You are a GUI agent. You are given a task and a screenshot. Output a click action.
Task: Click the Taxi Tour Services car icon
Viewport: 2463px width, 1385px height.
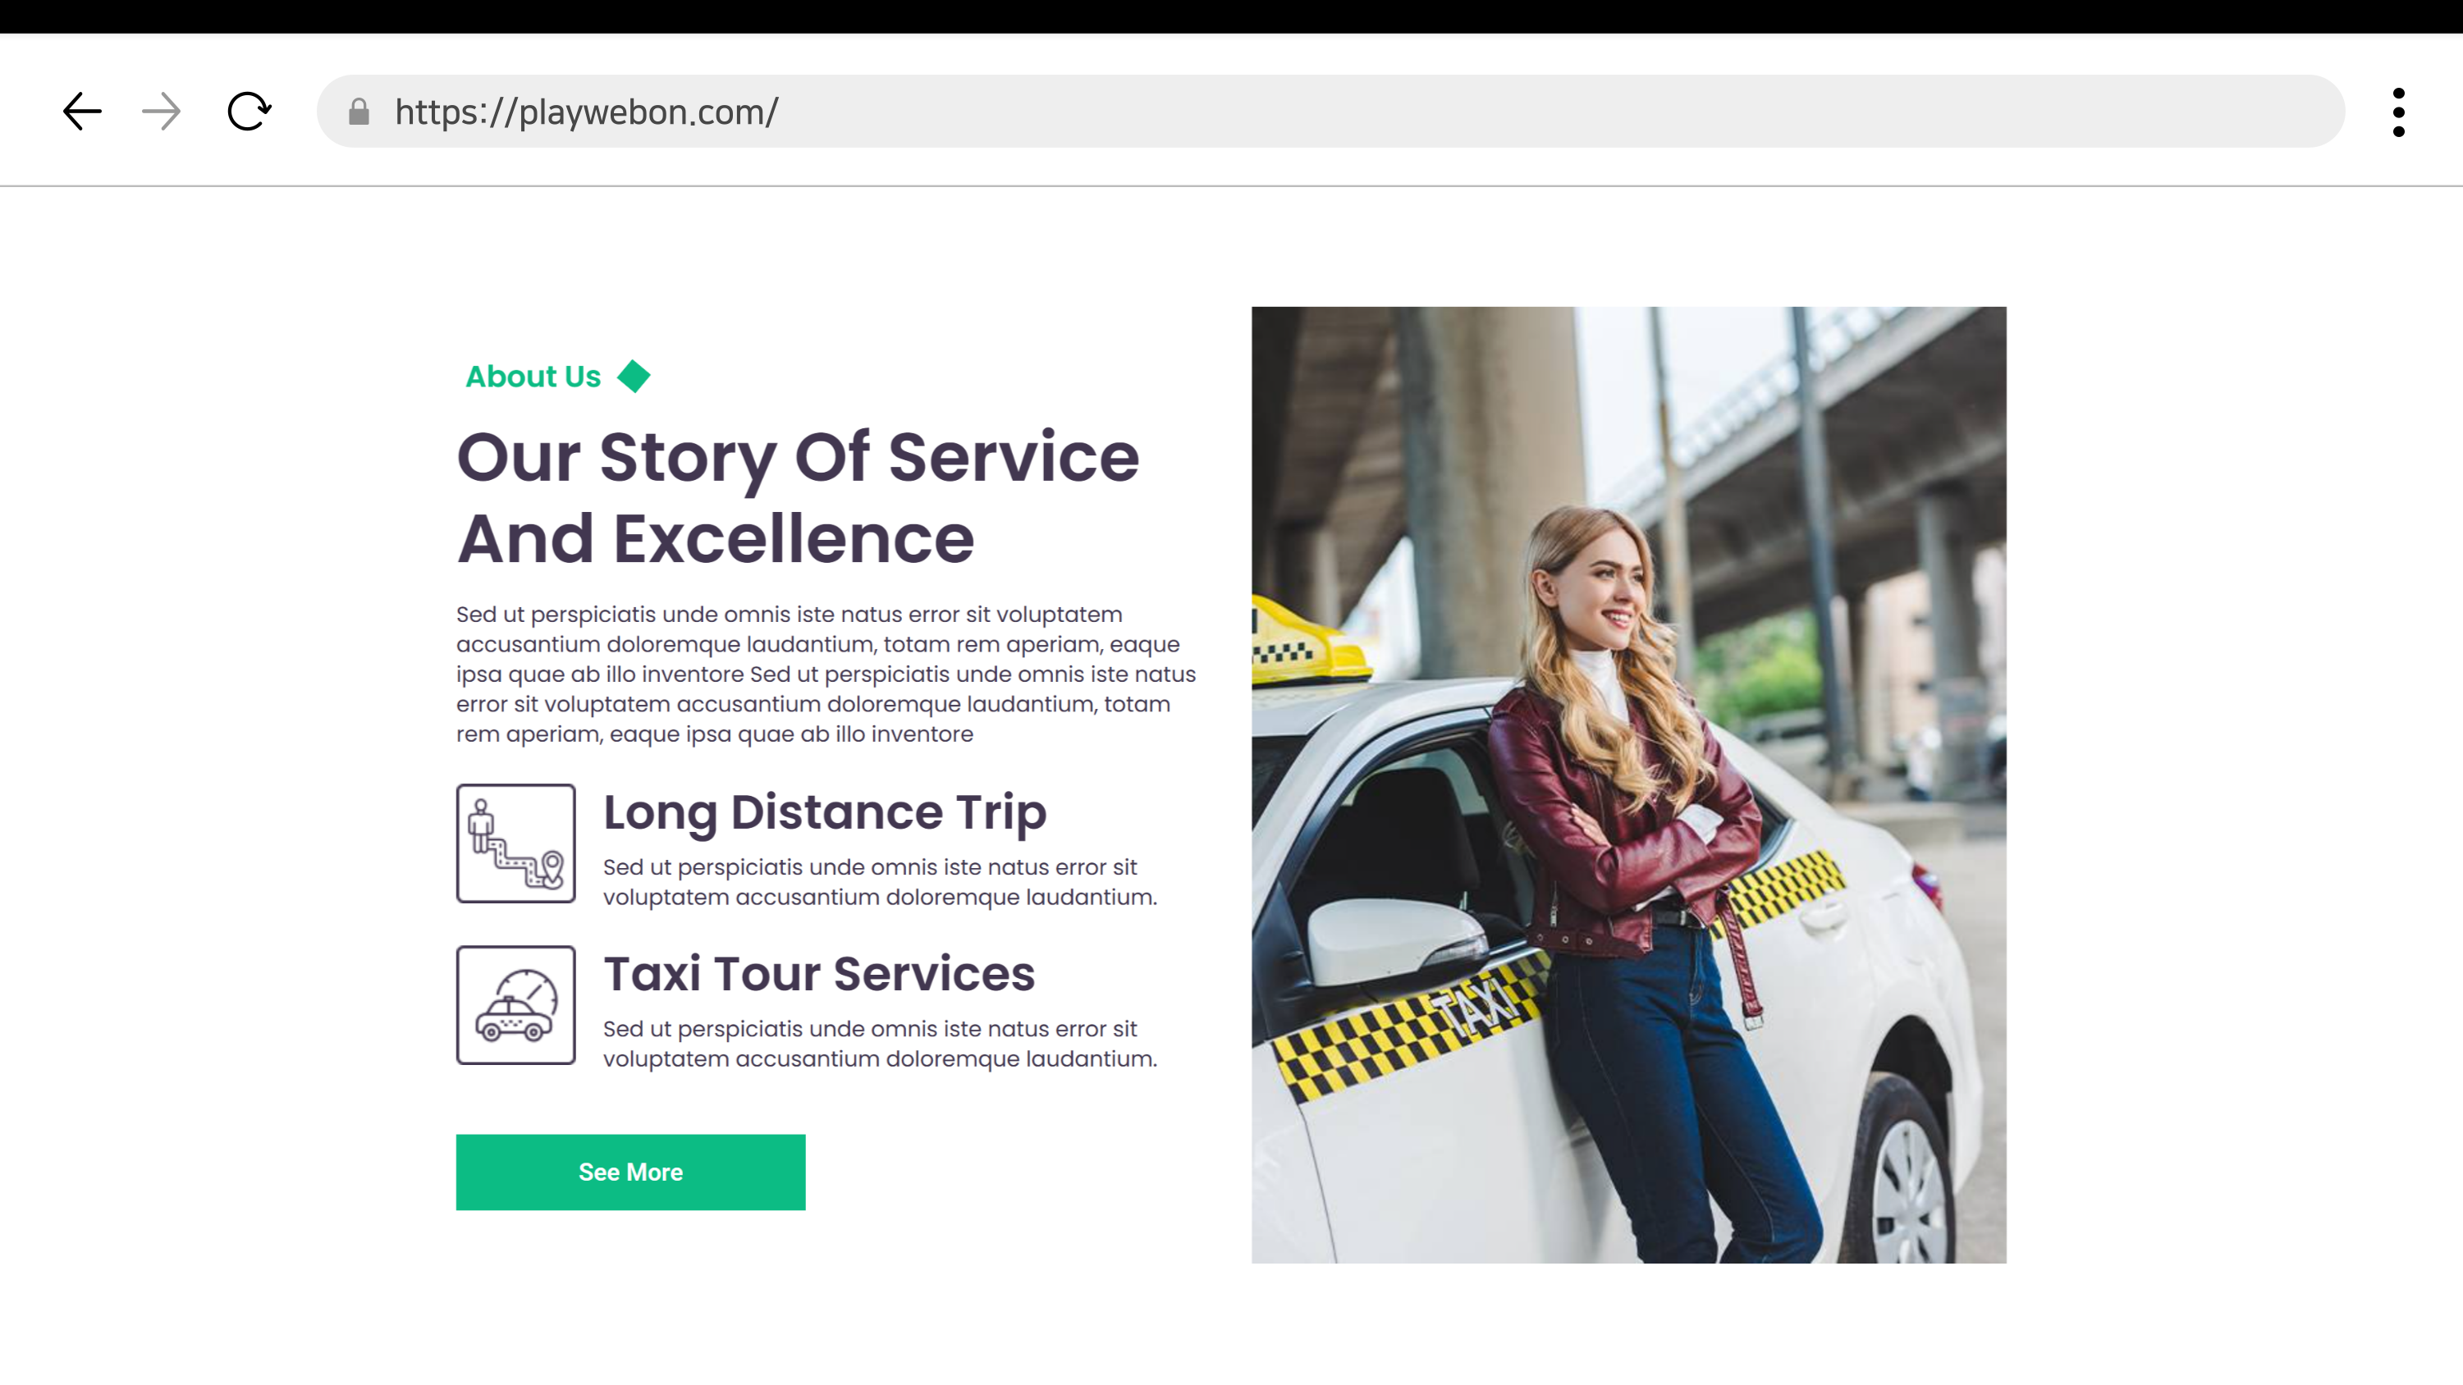coord(515,1006)
